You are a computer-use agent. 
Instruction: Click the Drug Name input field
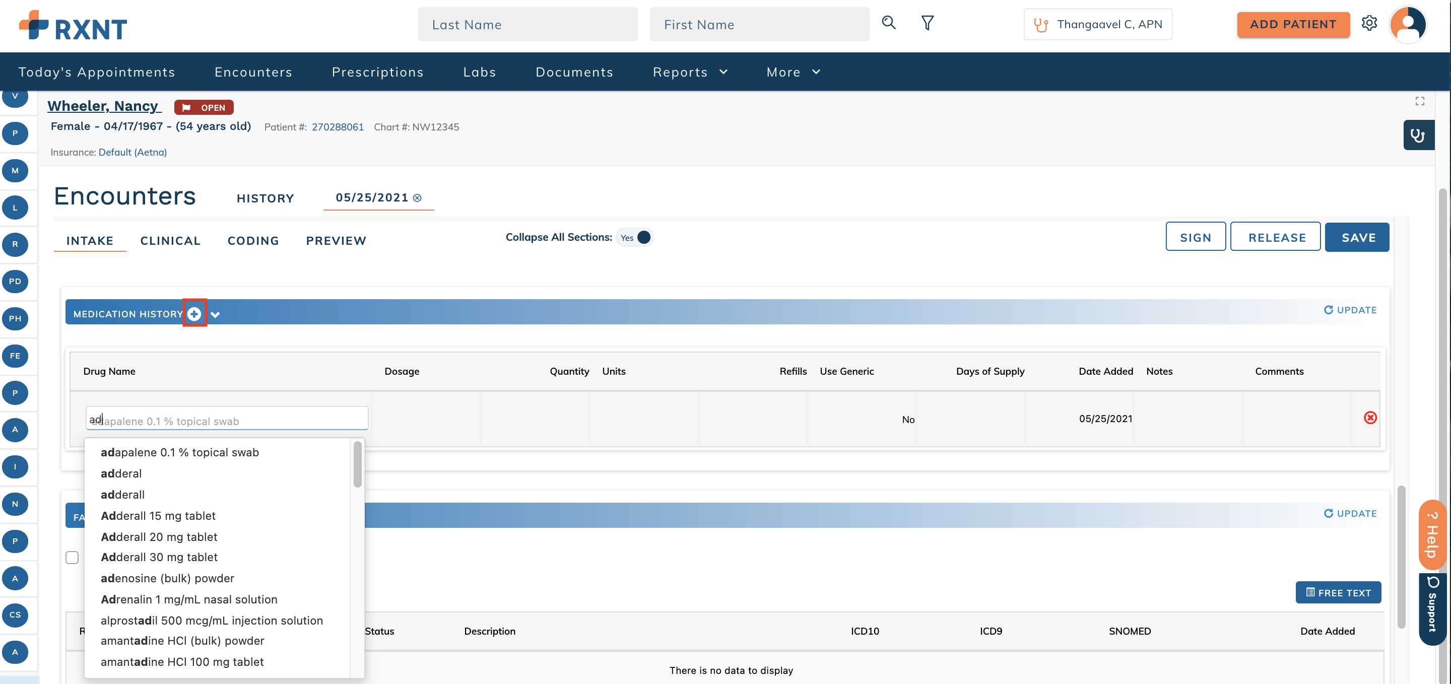[227, 419]
